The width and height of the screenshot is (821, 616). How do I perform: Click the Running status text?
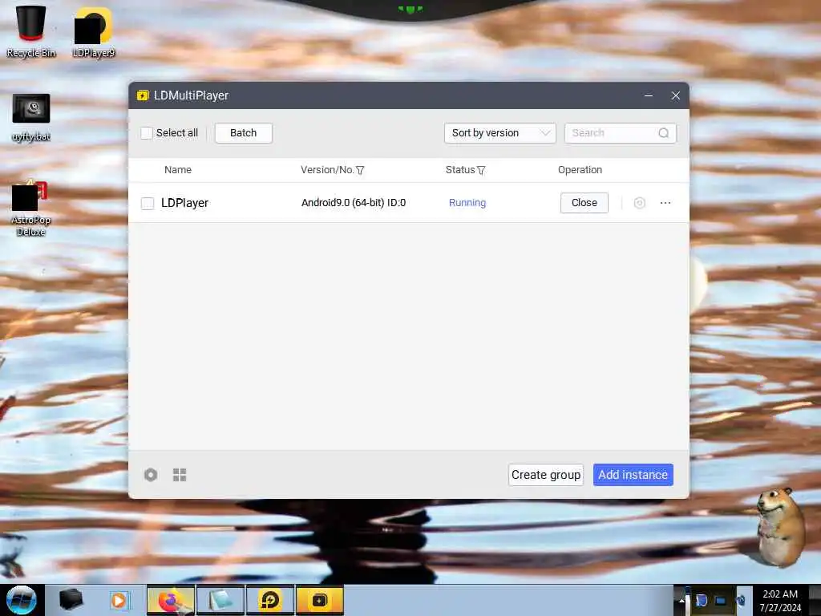pyautogui.click(x=467, y=203)
